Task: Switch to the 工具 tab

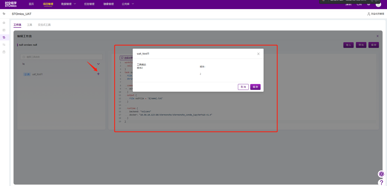Action: point(30,25)
